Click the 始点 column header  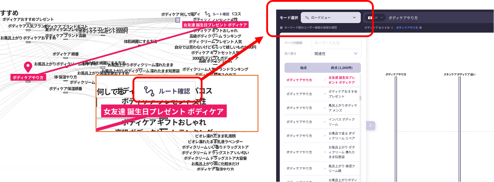(x=303, y=68)
